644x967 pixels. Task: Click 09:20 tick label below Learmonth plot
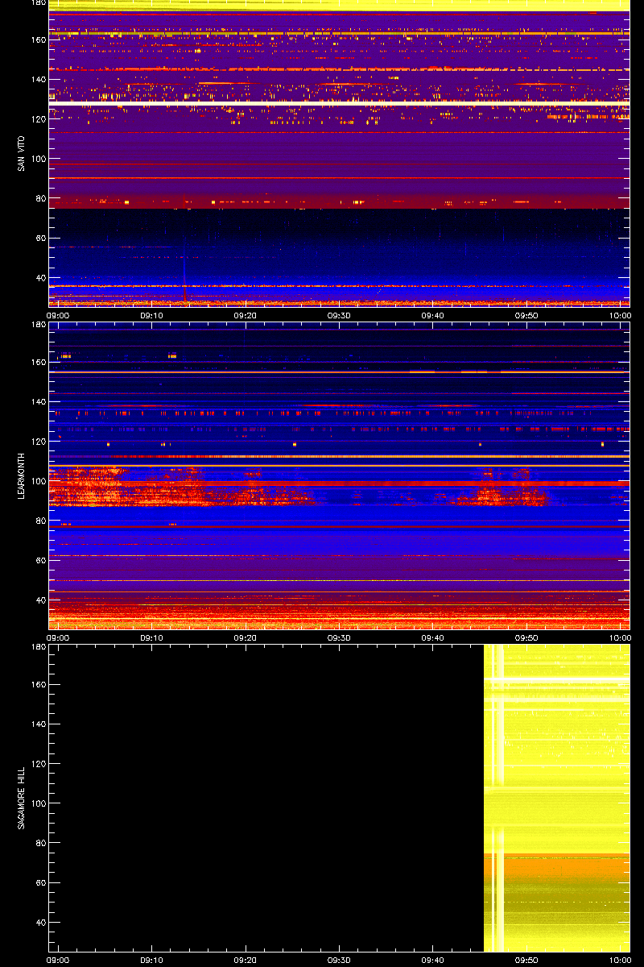246,637
